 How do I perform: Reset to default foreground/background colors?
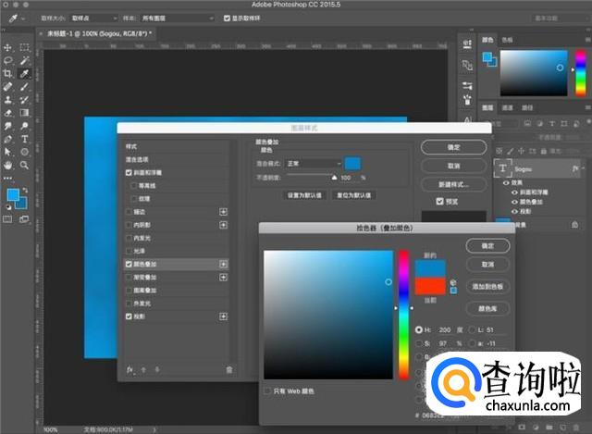tap(8, 207)
